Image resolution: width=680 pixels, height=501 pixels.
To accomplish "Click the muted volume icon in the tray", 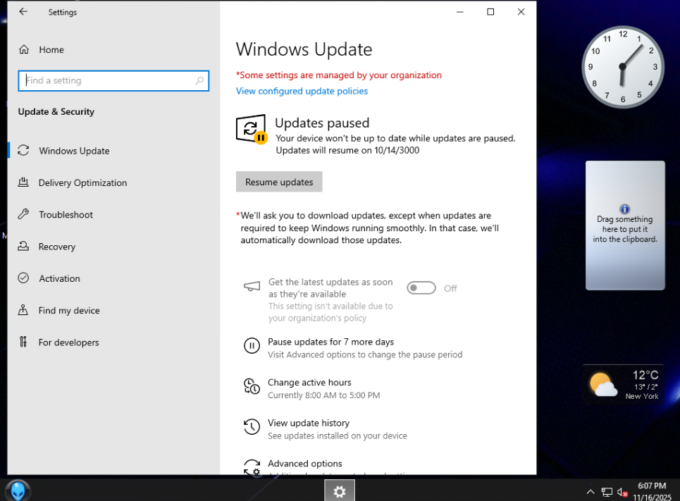I will [622, 492].
